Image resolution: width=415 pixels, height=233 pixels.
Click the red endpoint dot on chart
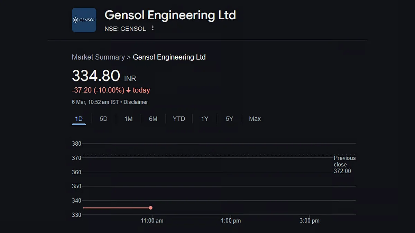coord(151,208)
